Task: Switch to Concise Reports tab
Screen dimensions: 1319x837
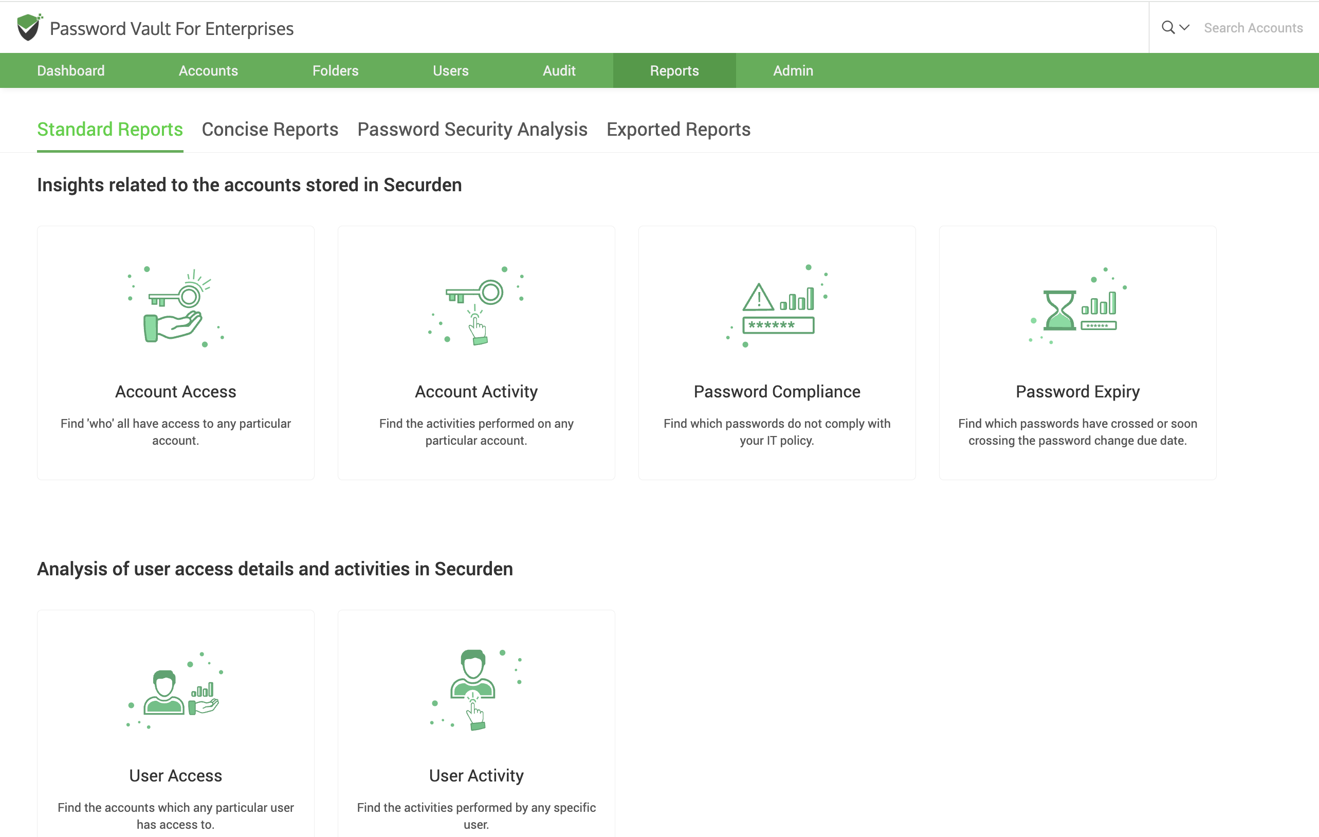Action: [269, 129]
